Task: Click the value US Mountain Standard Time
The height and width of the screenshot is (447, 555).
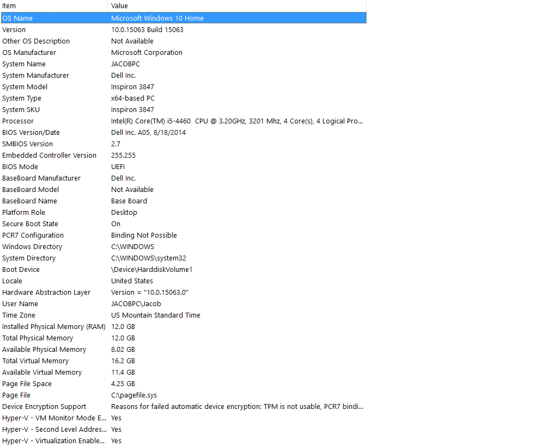Action: coord(155,315)
